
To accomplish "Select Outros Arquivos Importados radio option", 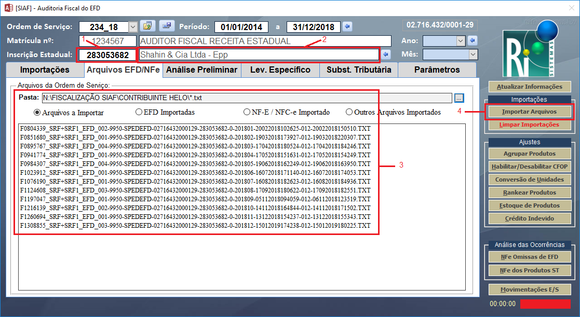I will point(349,112).
